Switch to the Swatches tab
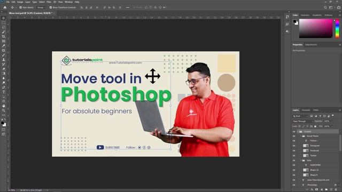The height and width of the screenshot is (192, 342). point(305,15)
